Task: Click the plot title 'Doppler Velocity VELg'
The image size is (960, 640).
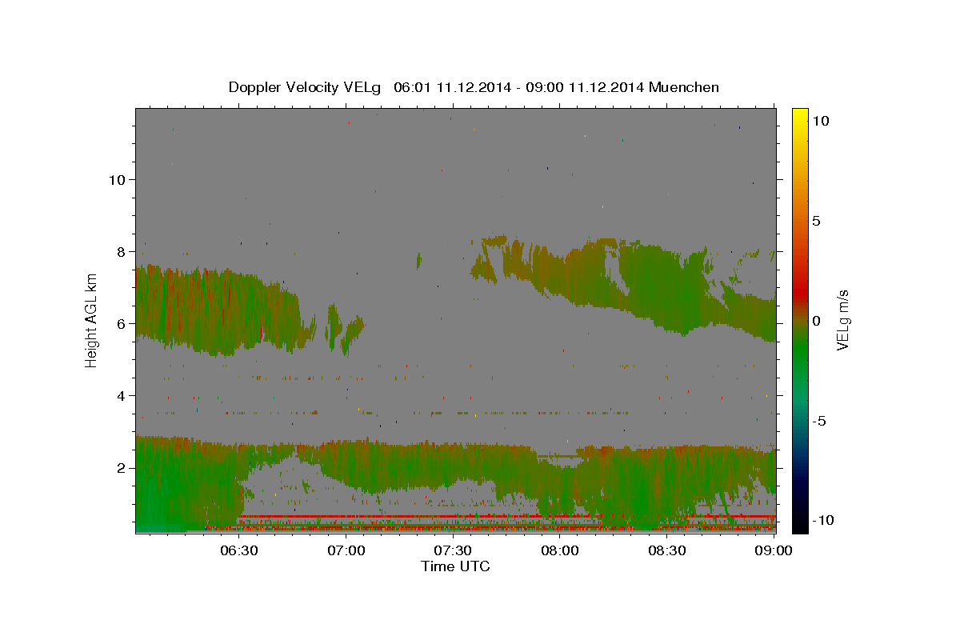Action: tap(305, 87)
